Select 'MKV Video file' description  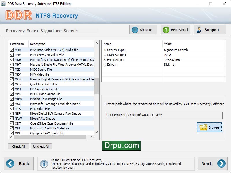click(40, 74)
